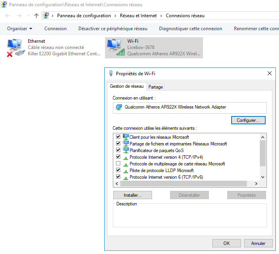The image size is (279, 254).
Task: Click the Up arrow navigation button
Action: (36, 16)
